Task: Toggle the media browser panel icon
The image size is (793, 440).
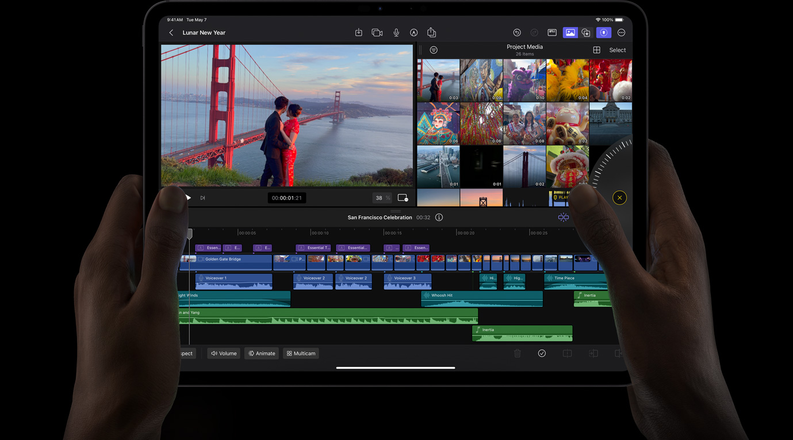Action: [x=570, y=32]
